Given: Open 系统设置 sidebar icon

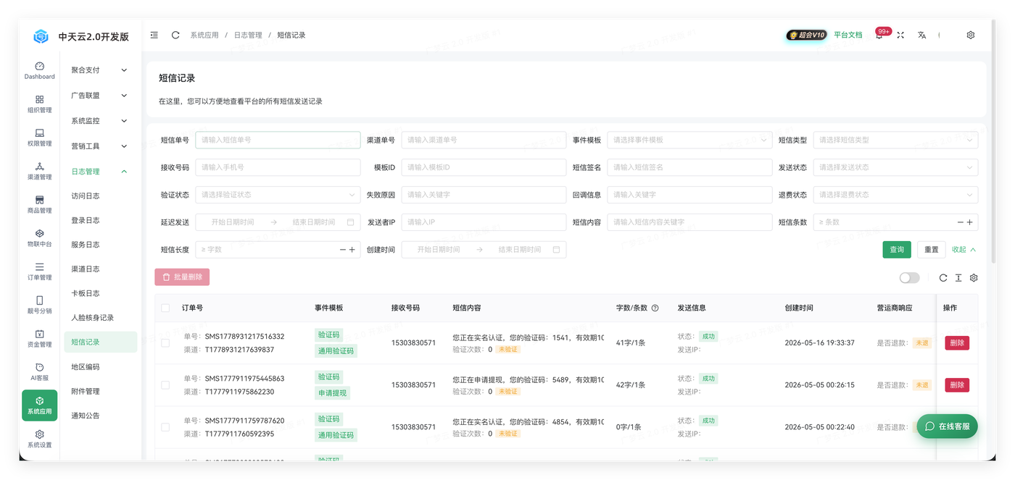Looking at the screenshot, I should [39, 439].
